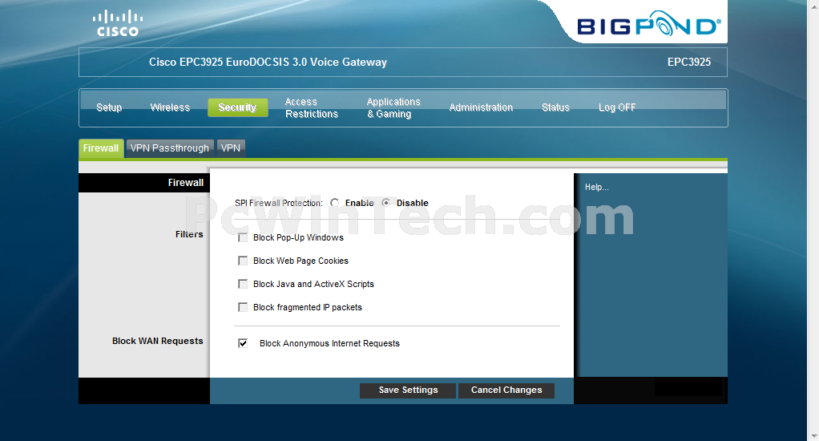Check Block Pop-Up Windows
Image resolution: width=819 pixels, height=441 pixels.
point(243,238)
